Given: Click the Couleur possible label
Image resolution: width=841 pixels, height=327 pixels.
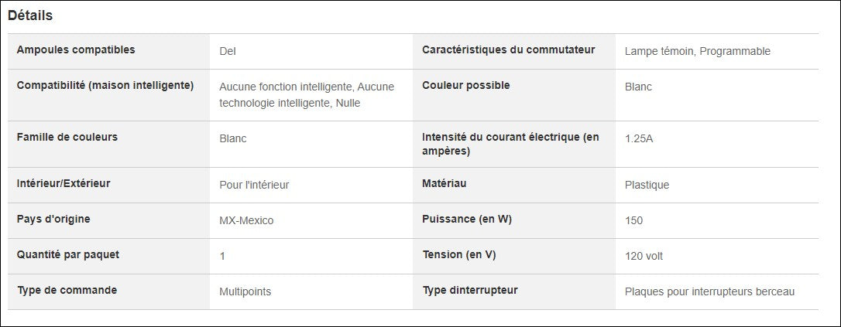Looking at the screenshot, I should (x=466, y=85).
